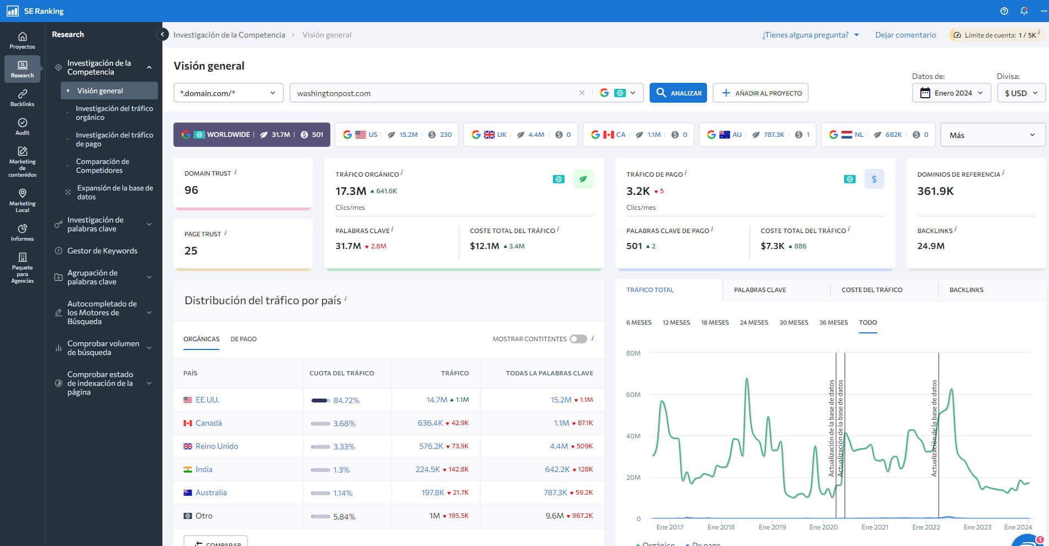This screenshot has width=1049, height=546.
Task: Select the US region card
Action: [x=397, y=135]
